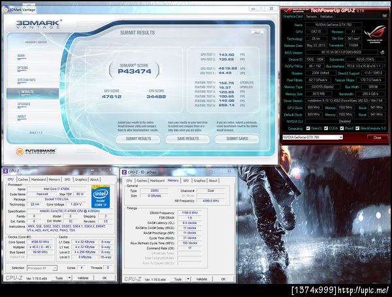Click the BIOS save chip icon in GPU-Z
Image resolution: width=392 pixels, height=297 pixels.
(382, 52)
